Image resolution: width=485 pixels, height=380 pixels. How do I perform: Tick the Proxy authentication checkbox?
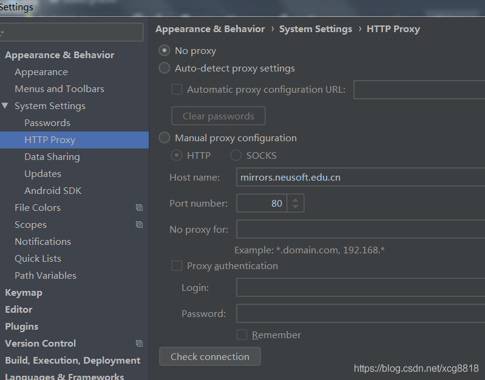(x=177, y=266)
